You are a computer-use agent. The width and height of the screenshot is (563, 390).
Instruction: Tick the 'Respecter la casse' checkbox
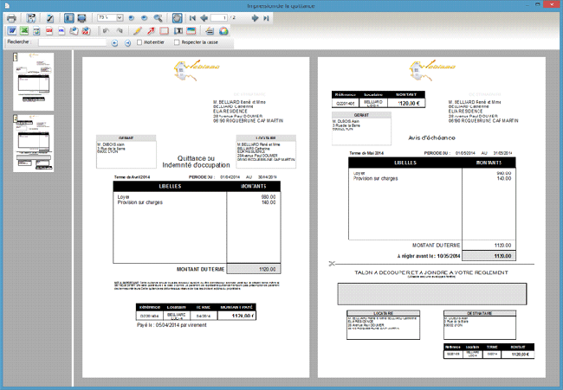[x=178, y=42]
